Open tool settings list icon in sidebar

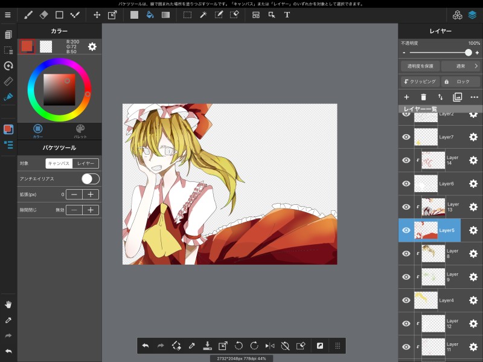tap(8, 144)
